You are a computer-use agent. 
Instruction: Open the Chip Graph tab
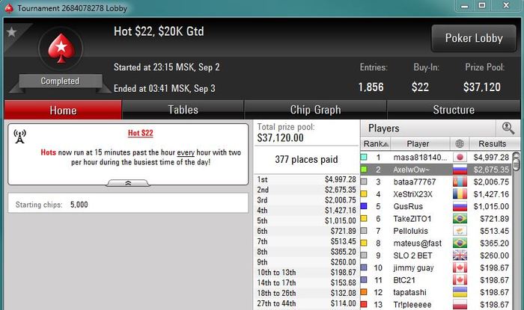click(315, 110)
